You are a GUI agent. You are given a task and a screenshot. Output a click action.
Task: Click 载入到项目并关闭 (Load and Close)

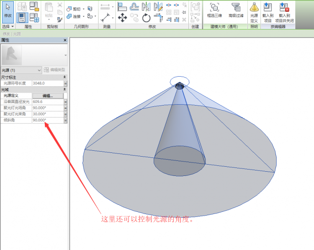pyautogui.click(x=284, y=13)
